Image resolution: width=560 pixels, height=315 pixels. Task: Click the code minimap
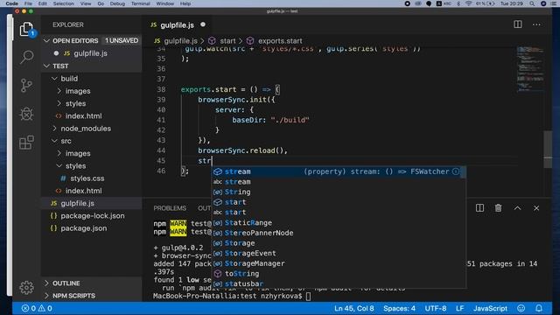530,69
